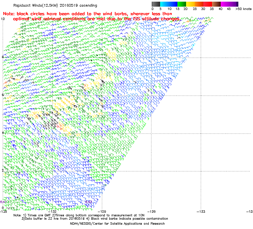Click footer note 'Times are GMT' line
The width and height of the screenshot is (253, 229).
[x=79, y=215]
